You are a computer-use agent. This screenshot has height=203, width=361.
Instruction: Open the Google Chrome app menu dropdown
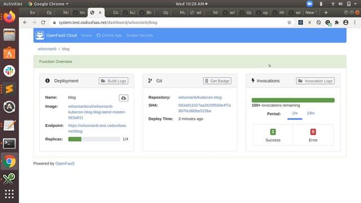[x=48, y=4]
